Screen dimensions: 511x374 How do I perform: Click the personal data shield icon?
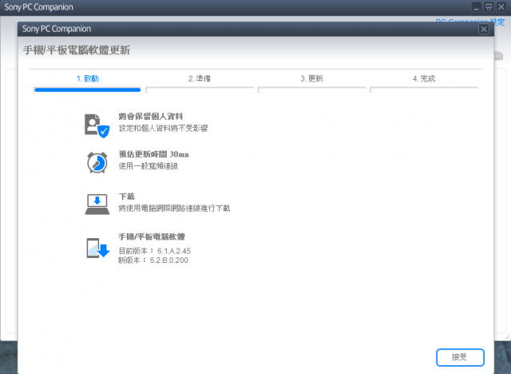coord(96,125)
